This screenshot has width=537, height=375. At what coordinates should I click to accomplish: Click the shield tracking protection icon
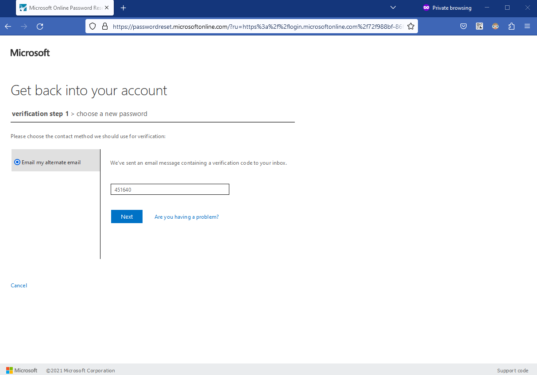coord(92,26)
